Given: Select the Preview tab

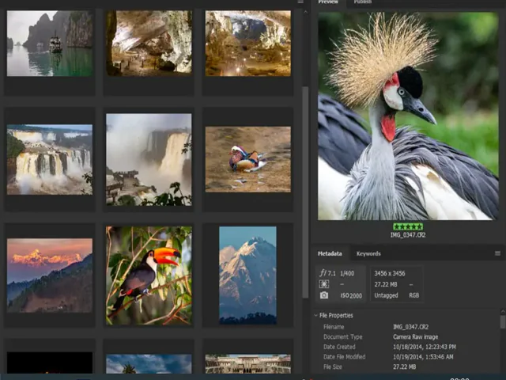Looking at the screenshot, I should pos(328,2).
